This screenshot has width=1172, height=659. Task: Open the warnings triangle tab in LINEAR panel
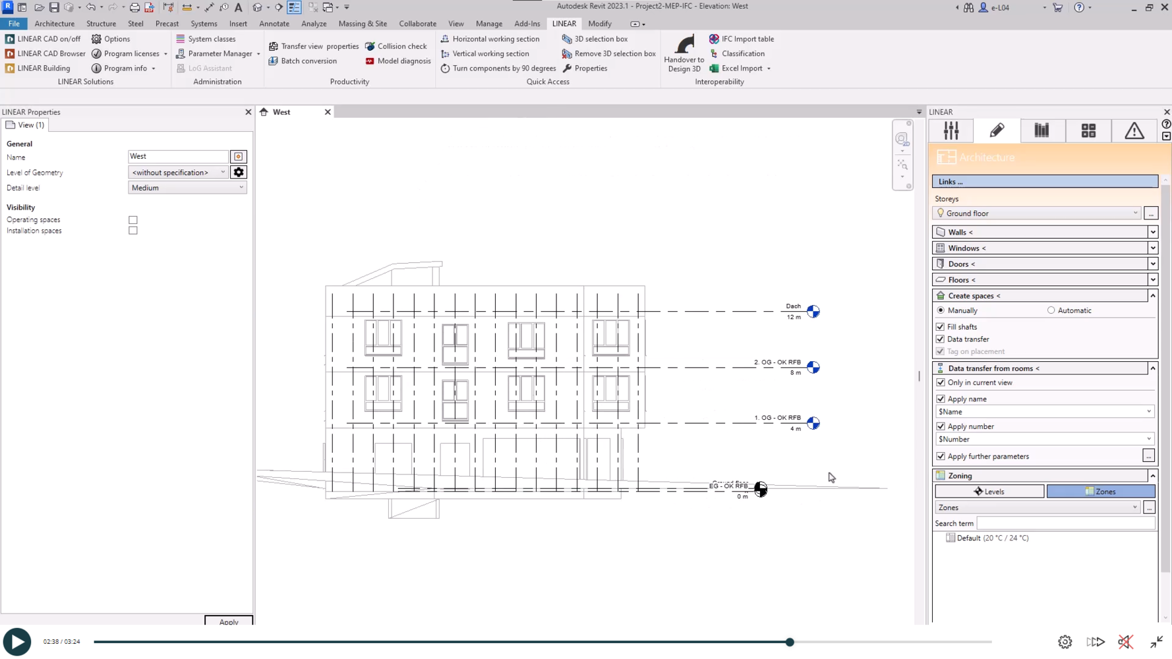pyautogui.click(x=1134, y=130)
